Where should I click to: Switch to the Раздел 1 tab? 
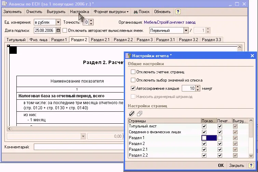59,40
